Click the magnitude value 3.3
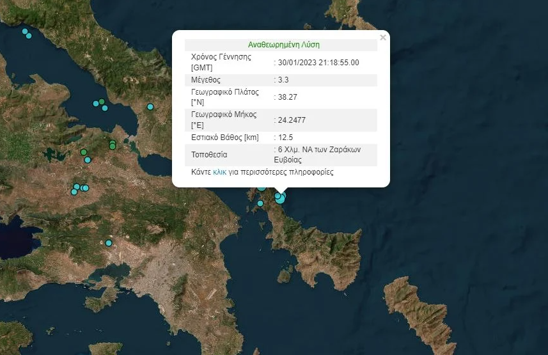The height and width of the screenshot is (355, 548). (283, 80)
